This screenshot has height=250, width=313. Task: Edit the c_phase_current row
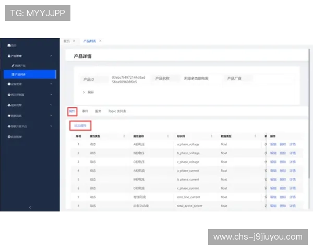click(273, 188)
